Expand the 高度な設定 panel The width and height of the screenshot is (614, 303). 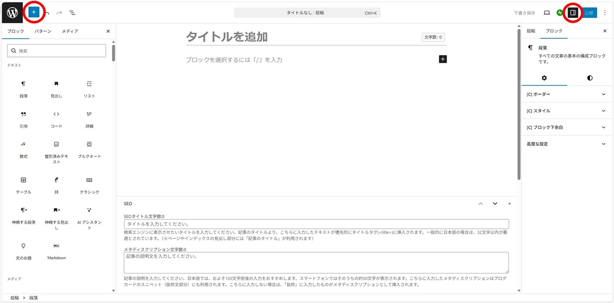(x=565, y=144)
